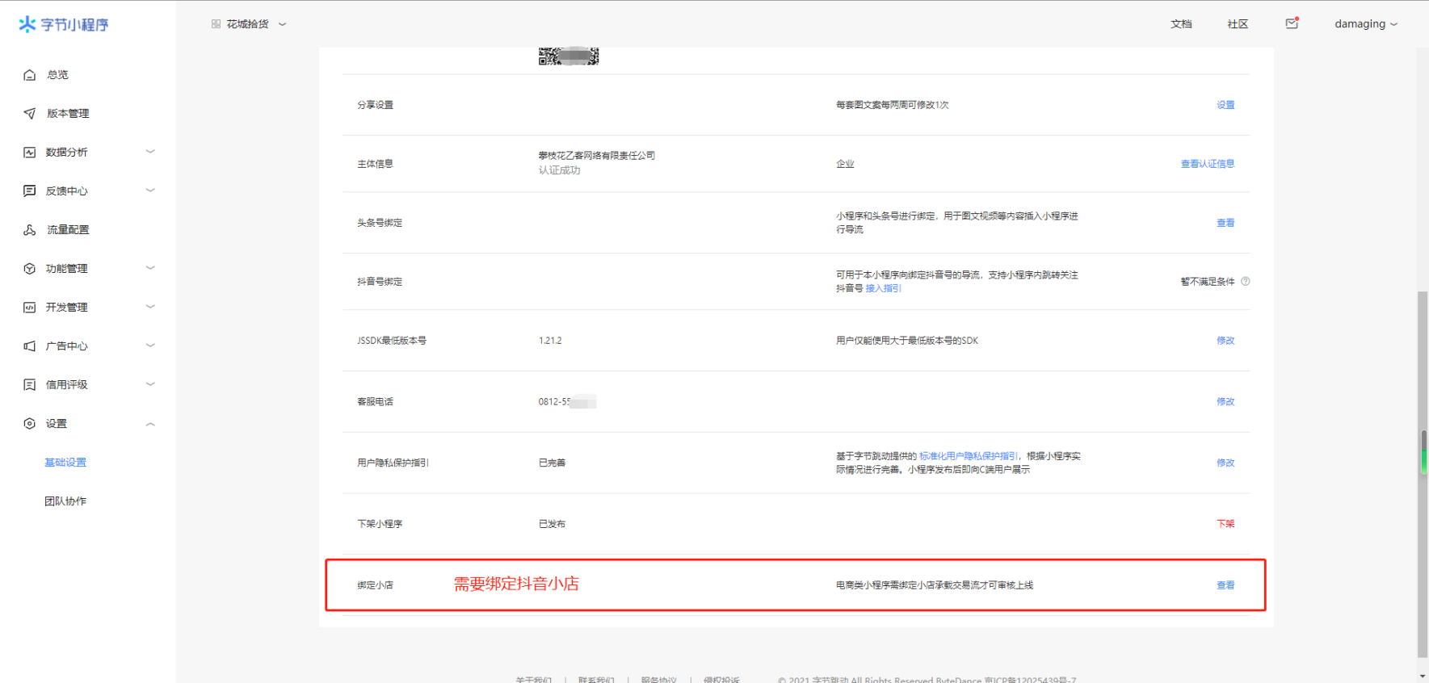The height and width of the screenshot is (683, 1429).
Task: Expand the 数据分析 menu chevron
Action: pos(150,152)
